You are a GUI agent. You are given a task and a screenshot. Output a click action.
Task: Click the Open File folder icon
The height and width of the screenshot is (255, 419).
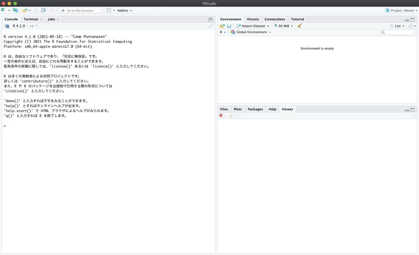pyautogui.click(x=25, y=10)
